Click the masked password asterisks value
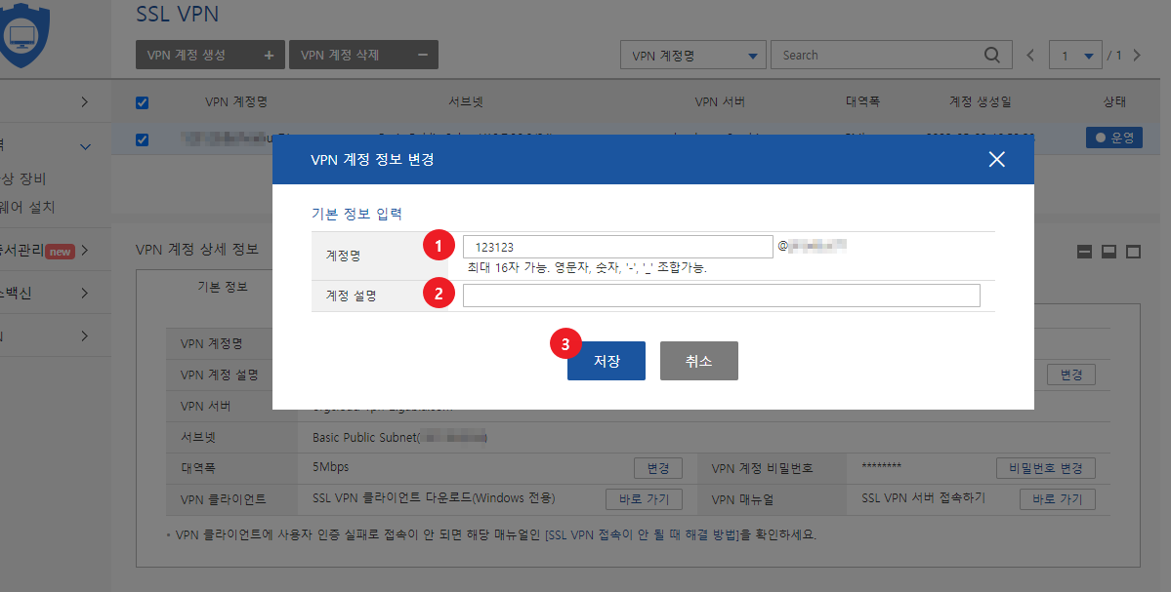This screenshot has width=1171, height=592. click(881, 466)
